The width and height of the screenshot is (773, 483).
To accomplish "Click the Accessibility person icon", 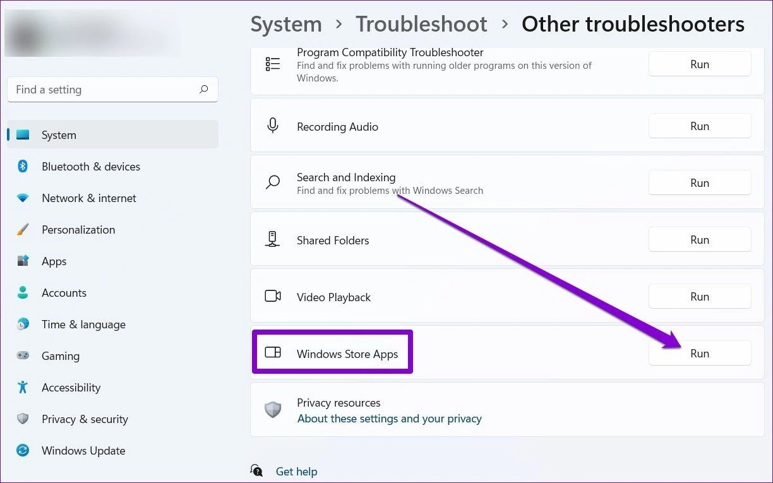I will 23,388.
